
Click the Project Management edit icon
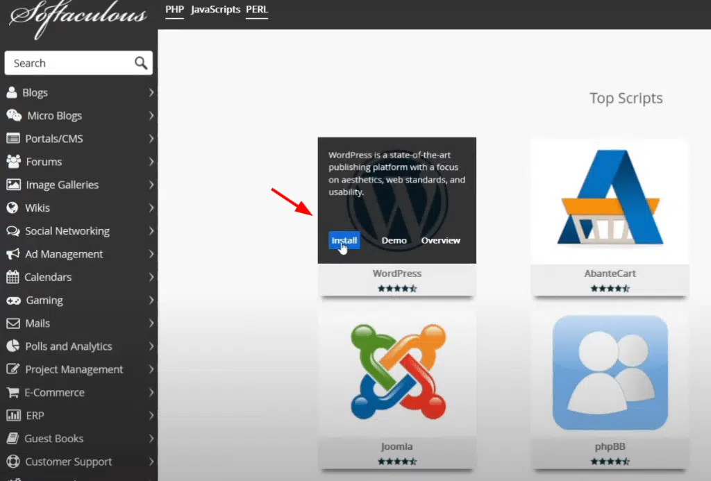(x=12, y=369)
